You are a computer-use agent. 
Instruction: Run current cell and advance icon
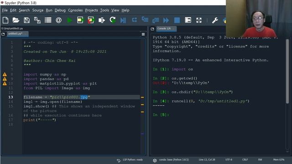tap(91, 20)
